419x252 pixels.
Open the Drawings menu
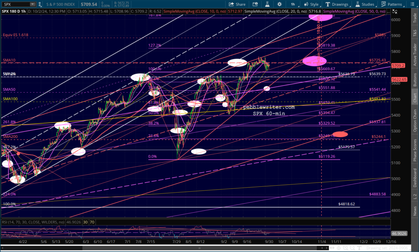tap(337, 4)
